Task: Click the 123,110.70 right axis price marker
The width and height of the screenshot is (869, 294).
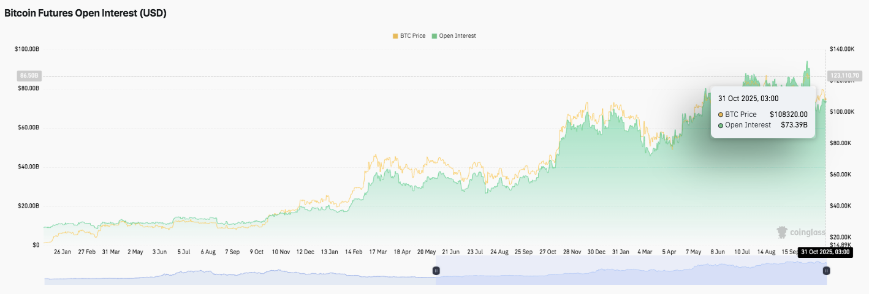Action: tap(844, 76)
